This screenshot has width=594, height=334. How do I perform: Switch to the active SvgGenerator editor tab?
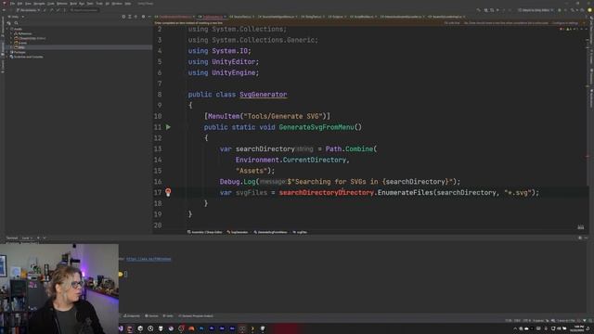tap(213, 17)
